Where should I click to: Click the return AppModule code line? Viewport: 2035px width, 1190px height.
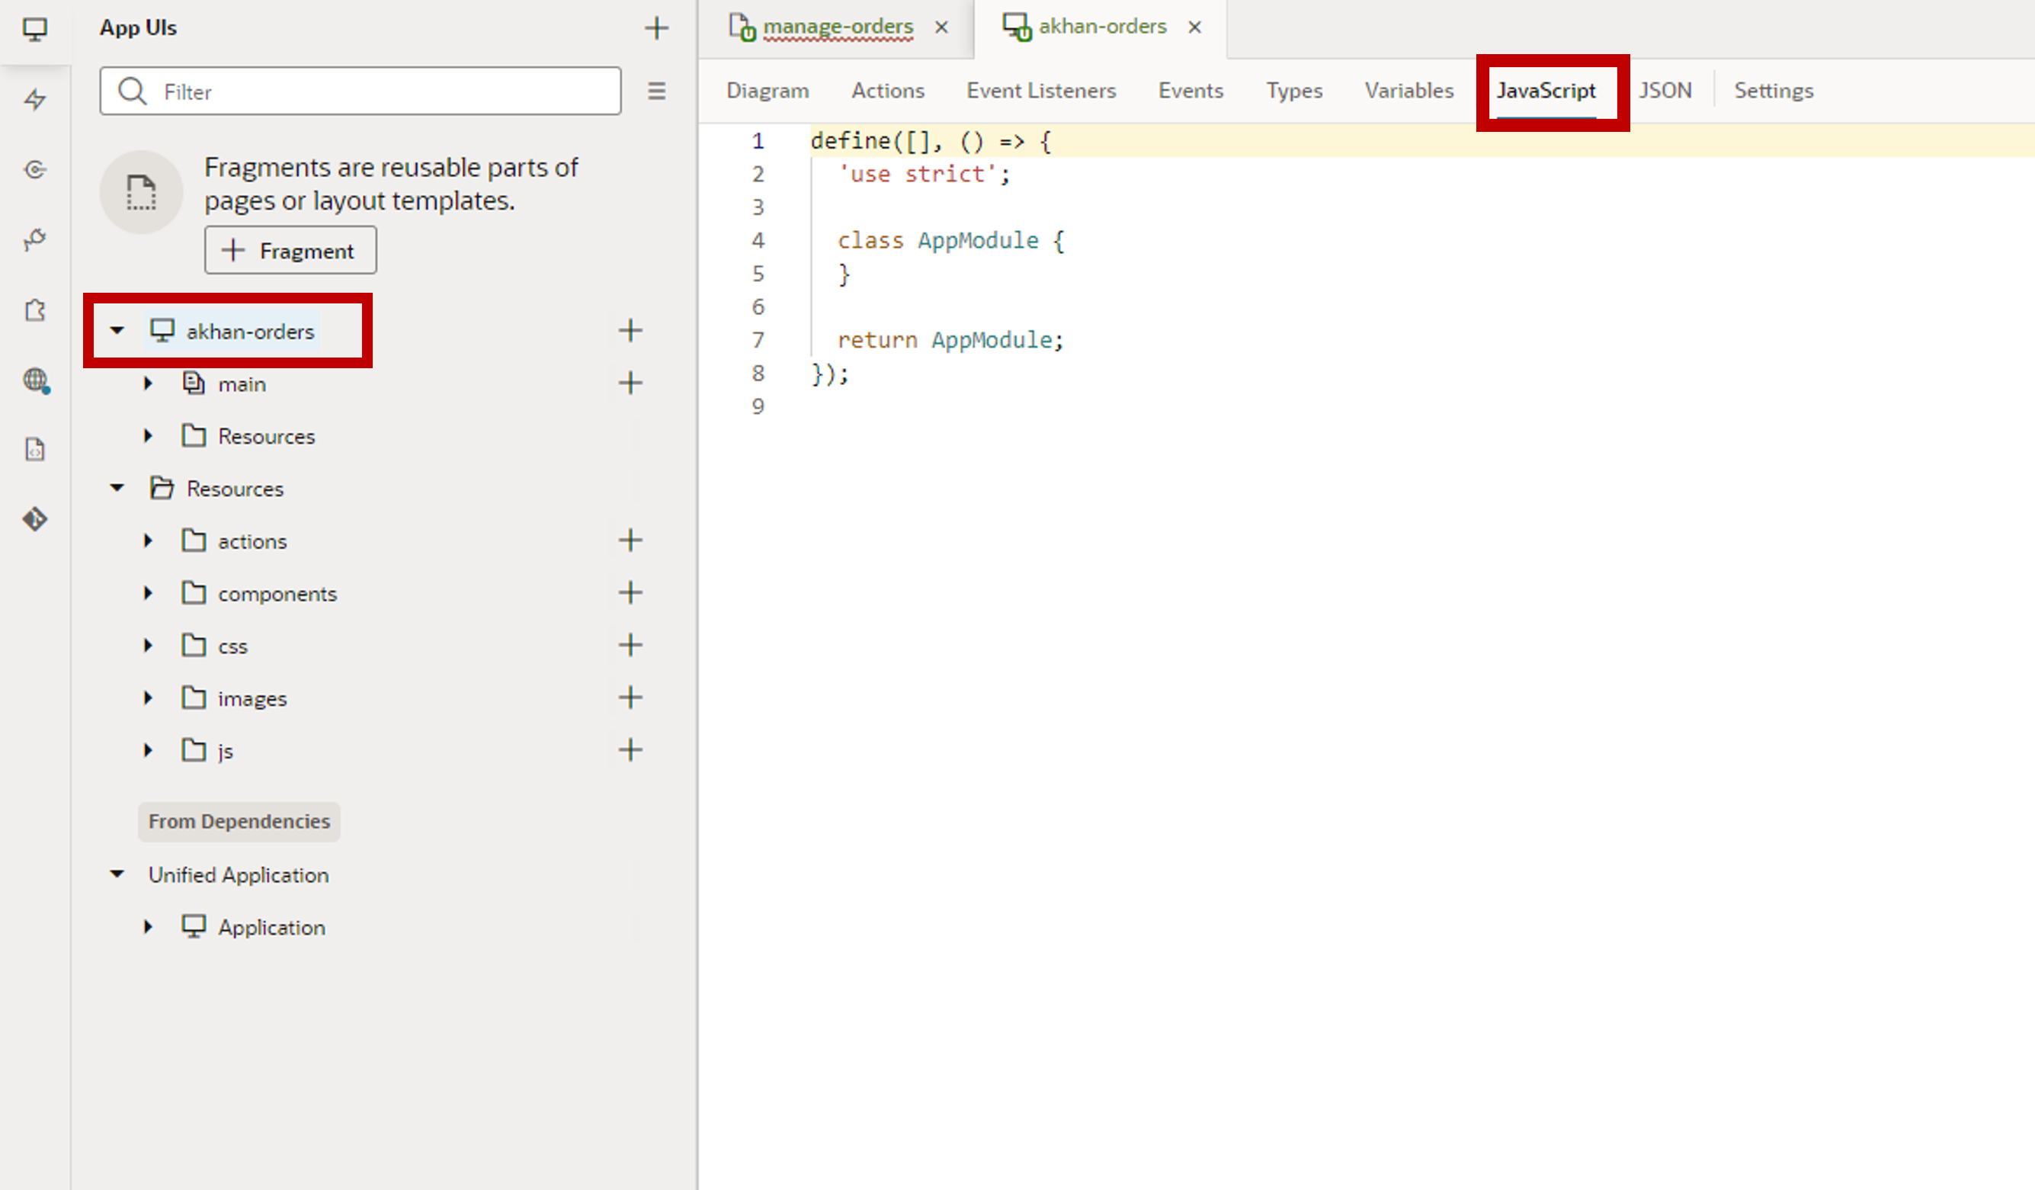tap(950, 340)
